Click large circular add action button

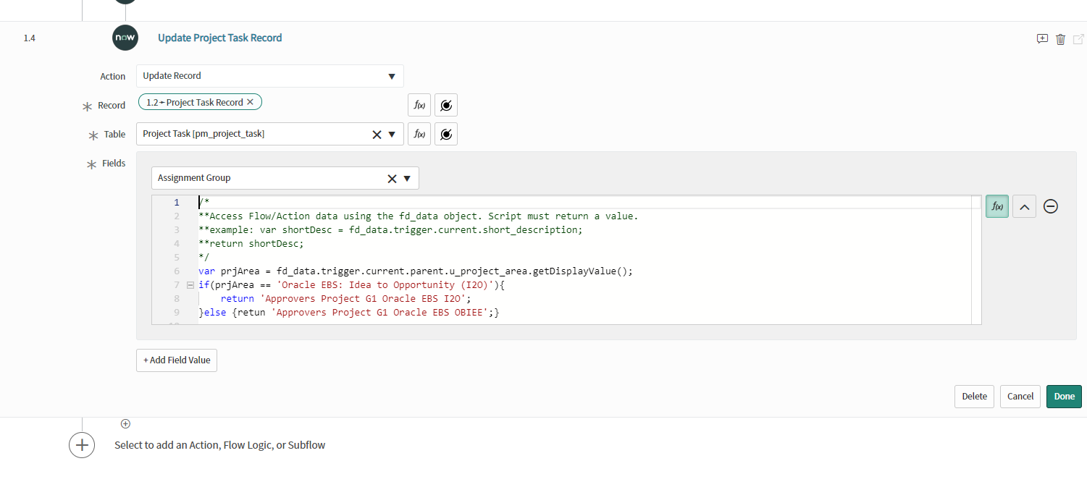82,445
